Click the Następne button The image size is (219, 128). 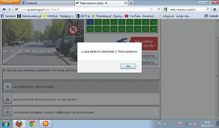coord(150,62)
